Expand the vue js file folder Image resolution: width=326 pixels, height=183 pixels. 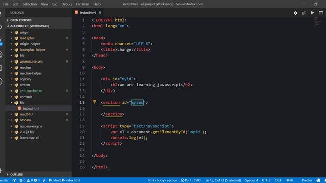[39, 132]
